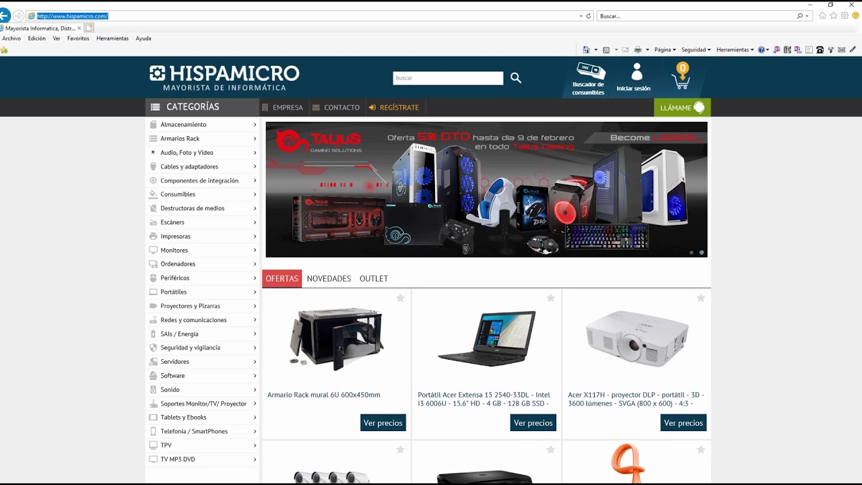Screen dimensions: 862x485
Task: Toggle favorite star on orange item product
Action: point(700,449)
